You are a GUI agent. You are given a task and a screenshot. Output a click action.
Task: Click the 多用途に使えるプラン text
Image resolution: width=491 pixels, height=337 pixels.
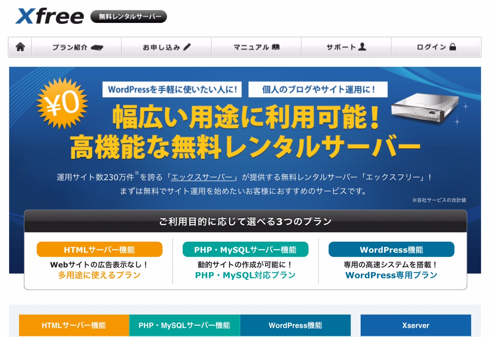[x=99, y=275]
